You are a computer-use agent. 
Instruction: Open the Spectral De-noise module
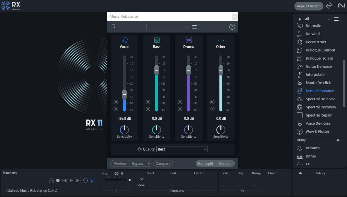(316, 99)
